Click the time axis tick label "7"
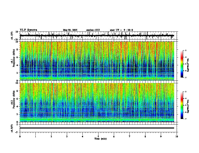This screenshot has height=153, width=199. pyautogui.click(x=130, y=136)
